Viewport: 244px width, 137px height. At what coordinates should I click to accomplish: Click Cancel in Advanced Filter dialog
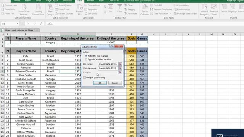coord(115,83)
